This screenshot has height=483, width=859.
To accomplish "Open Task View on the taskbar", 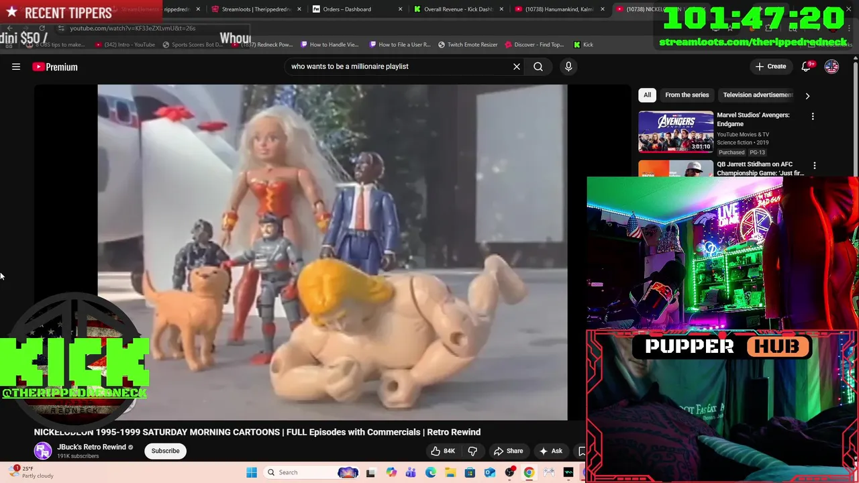I will pyautogui.click(x=370, y=472).
